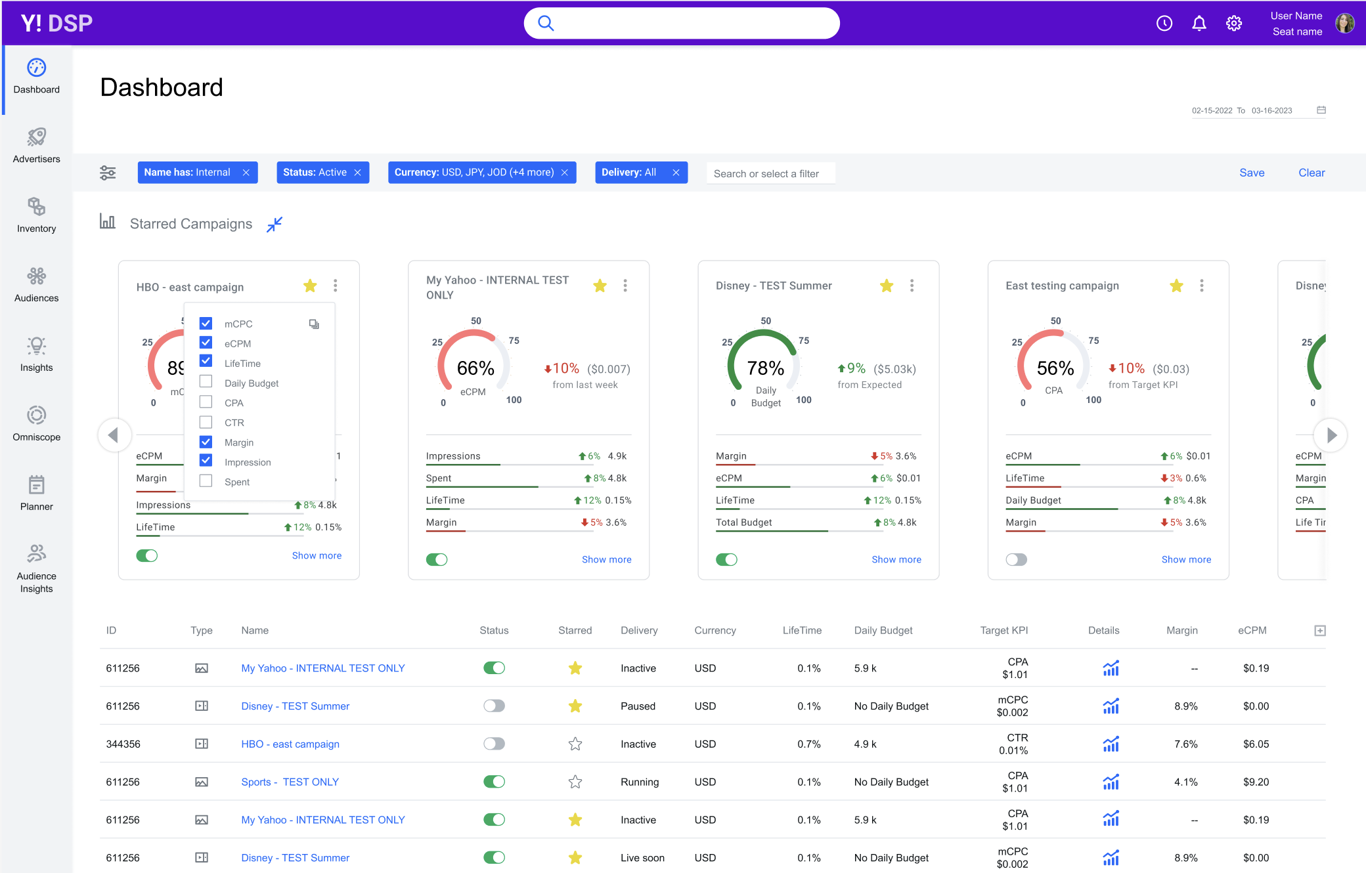1366x873 pixels.
Task: Click the Starred Campaigns bar chart icon
Action: (107, 222)
